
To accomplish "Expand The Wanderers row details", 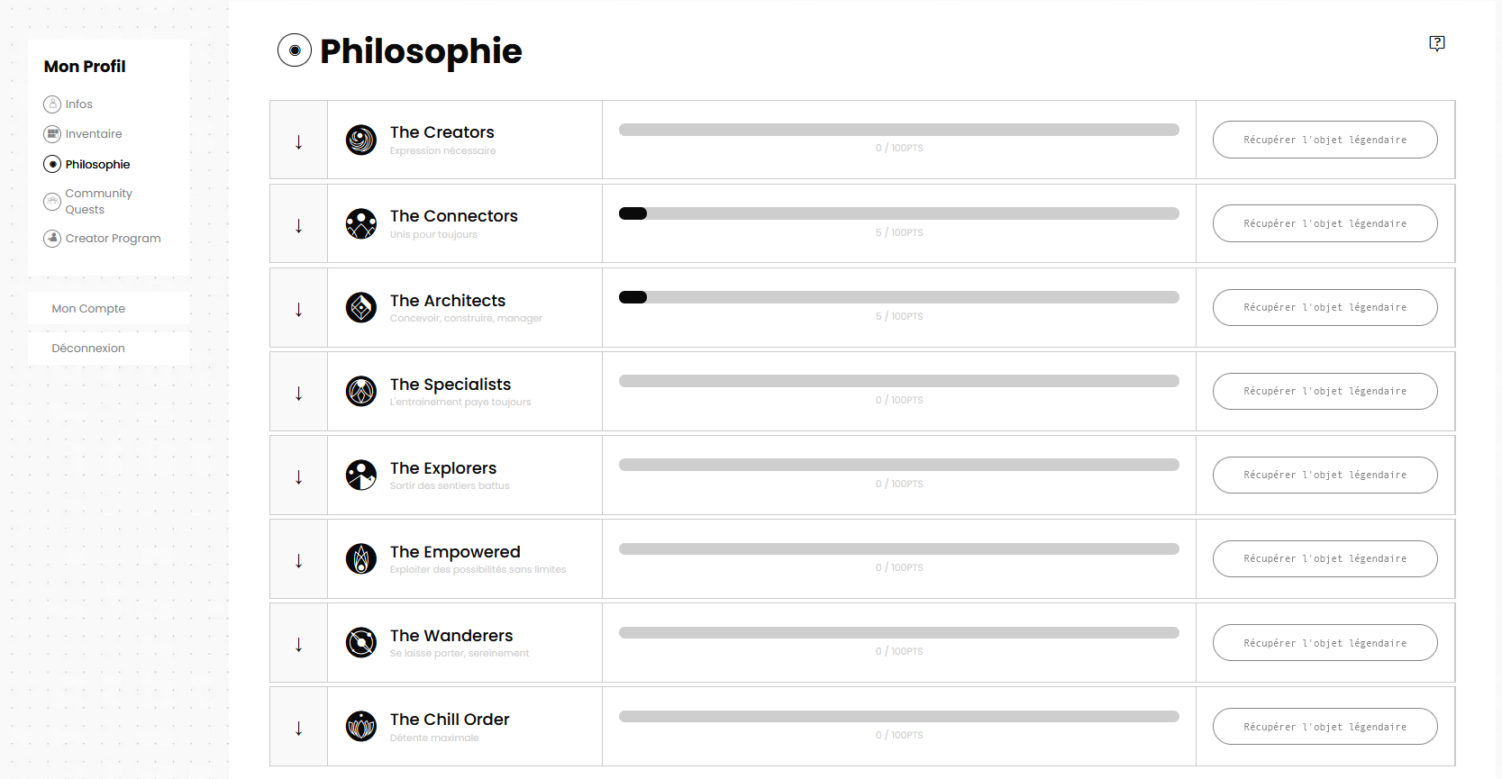I will click(x=299, y=644).
